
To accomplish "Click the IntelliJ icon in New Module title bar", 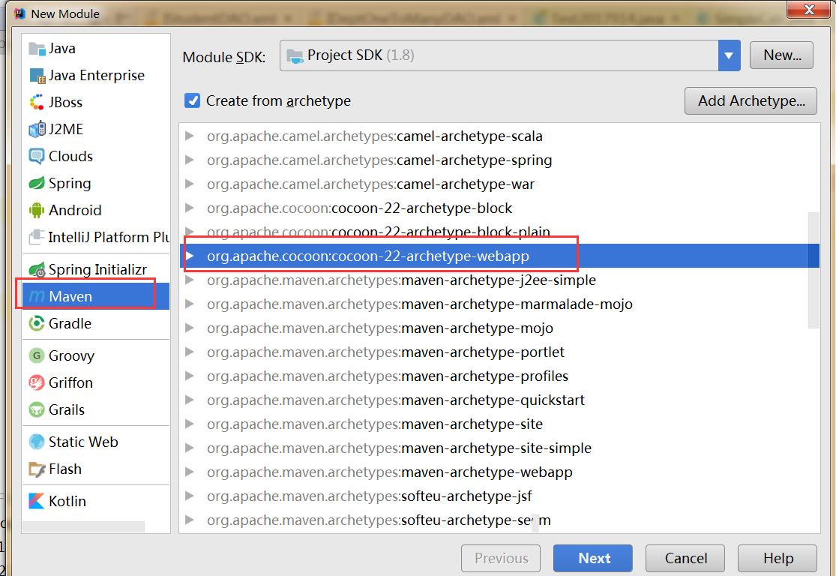I will (x=20, y=13).
